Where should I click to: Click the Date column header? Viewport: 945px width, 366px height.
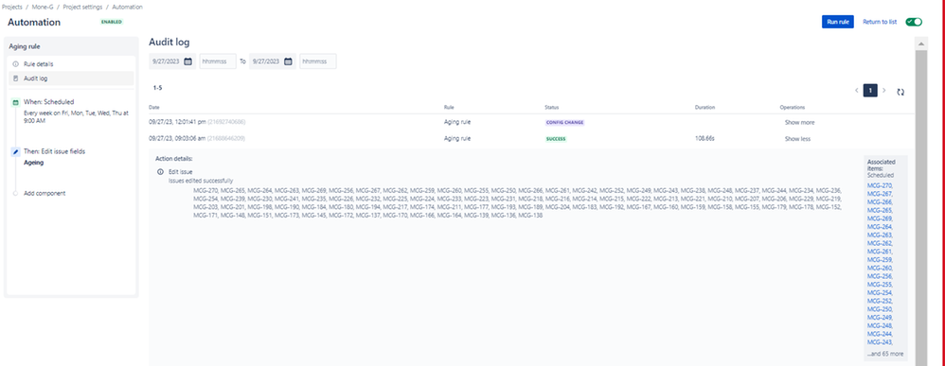click(154, 107)
